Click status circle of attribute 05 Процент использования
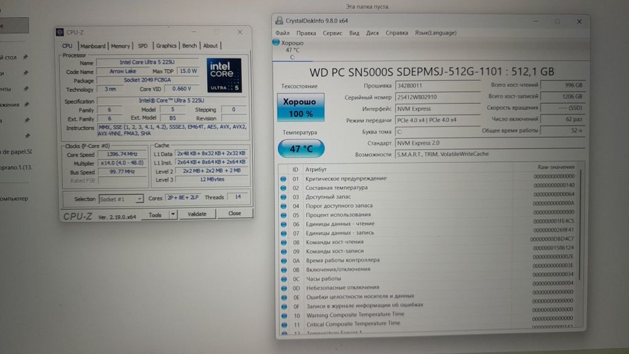The width and height of the screenshot is (629, 354). click(x=284, y=215)
